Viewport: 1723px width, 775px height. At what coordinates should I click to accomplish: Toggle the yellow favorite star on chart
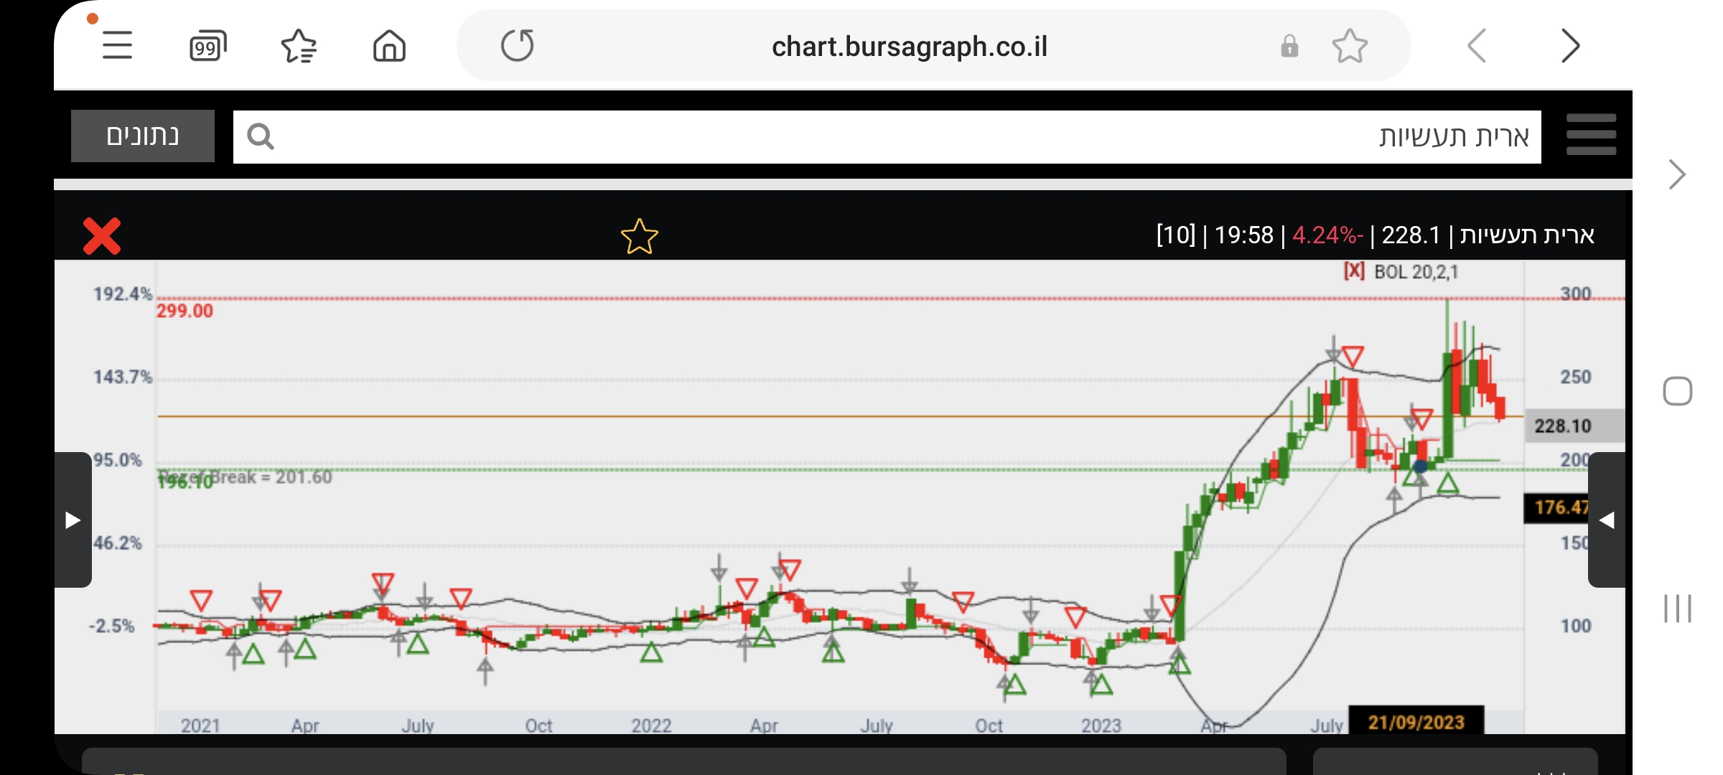click(639, 237)
